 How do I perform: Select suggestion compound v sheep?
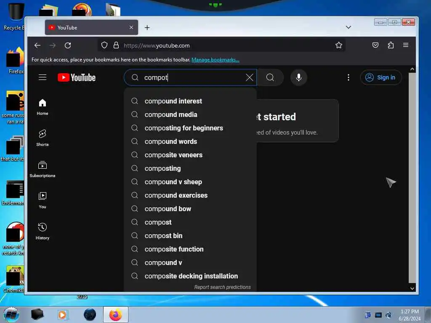(x=190, y=182)
